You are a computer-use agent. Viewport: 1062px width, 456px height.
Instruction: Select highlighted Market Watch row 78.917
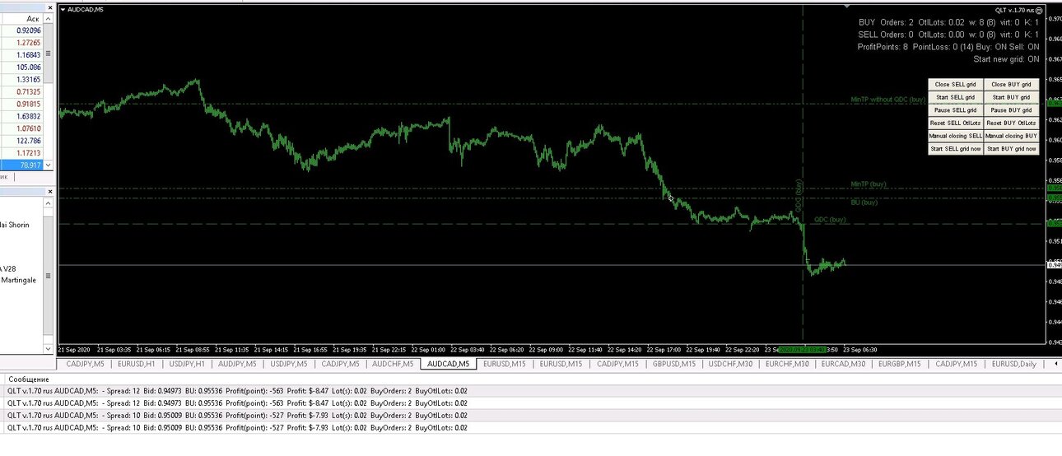point(21,165)
